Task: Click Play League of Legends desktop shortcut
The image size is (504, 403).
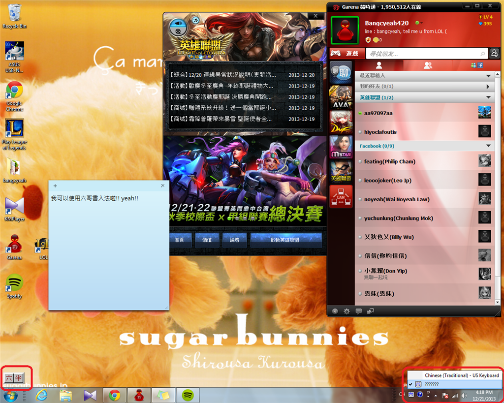Action: point(14,135)
